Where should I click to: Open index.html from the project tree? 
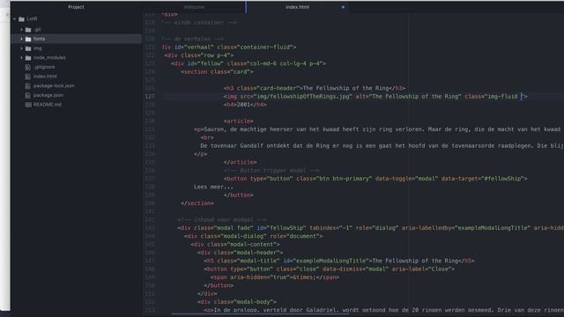coord(45,77)
